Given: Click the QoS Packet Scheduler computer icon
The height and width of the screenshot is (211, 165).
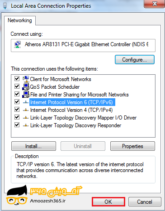Looking at the screenshot, I should click(26, 86).
